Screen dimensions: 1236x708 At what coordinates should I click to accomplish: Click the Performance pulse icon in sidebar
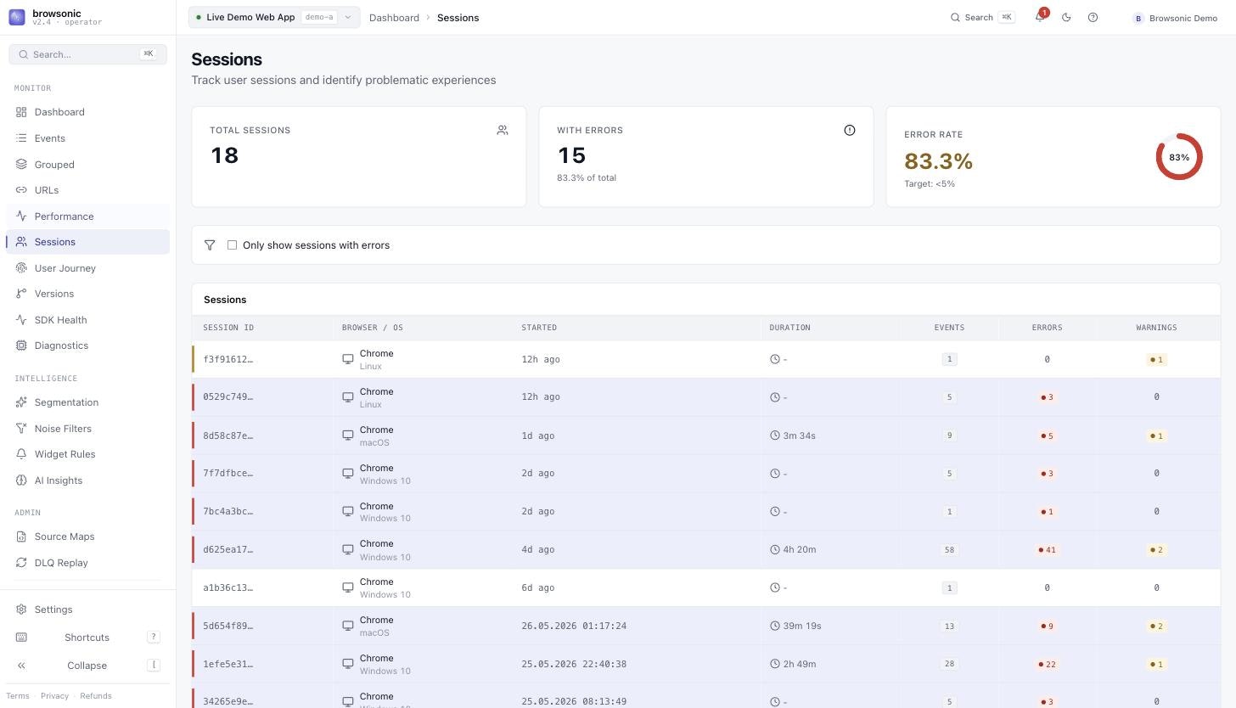tap(21, 216)
